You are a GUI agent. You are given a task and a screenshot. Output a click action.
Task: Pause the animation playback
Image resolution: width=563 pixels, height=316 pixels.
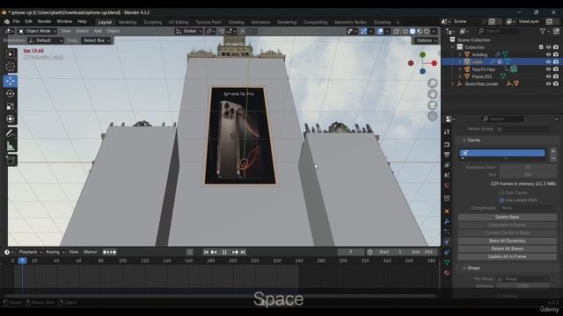click(224, 252)
